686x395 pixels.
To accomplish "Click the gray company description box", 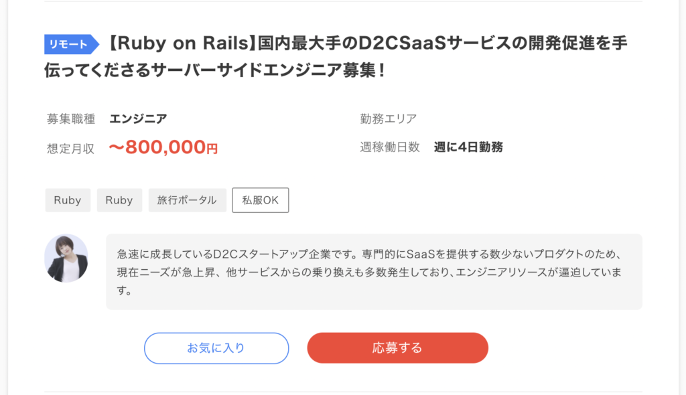I will click(x=374, y=272).
